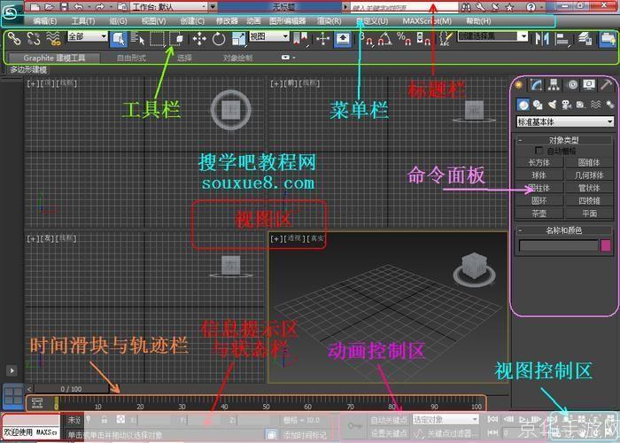Open the 全部 selection filter dropdown
Screen dimensions: 620x443
86,37
